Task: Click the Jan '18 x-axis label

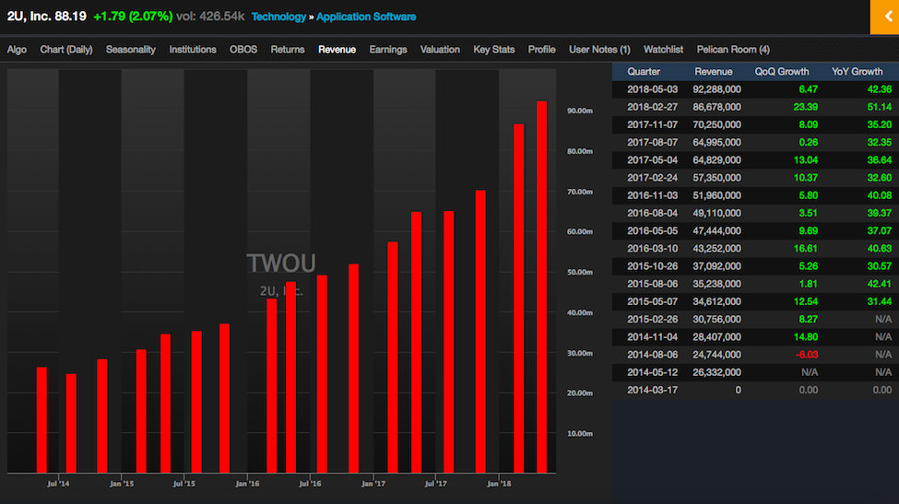Action: pos(499,484)
